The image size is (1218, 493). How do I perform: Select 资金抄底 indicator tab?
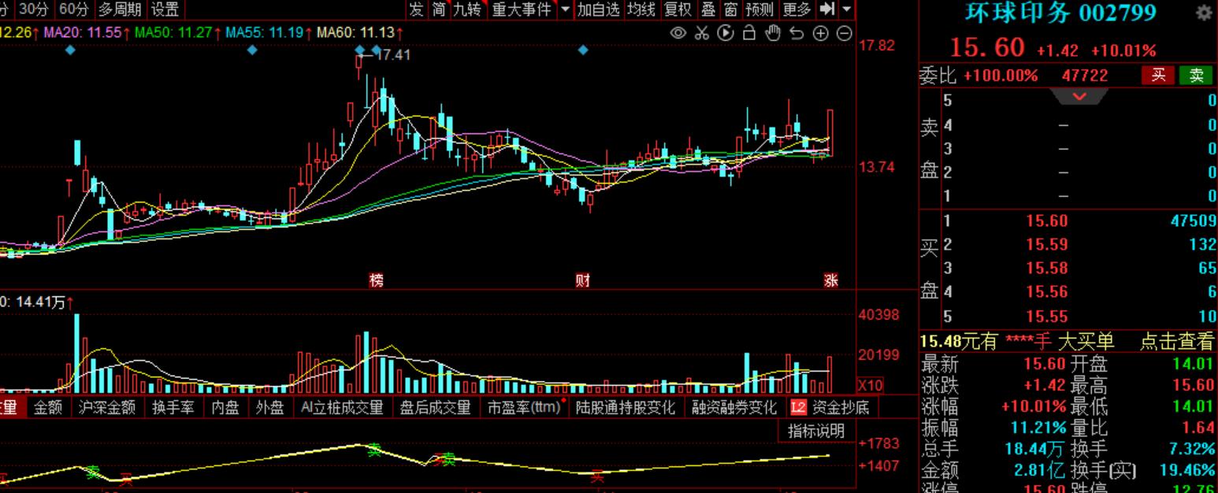(841, 407)
